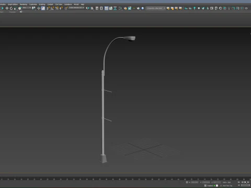Open the Arnold menu
The image size is (251, 188).
coord(76,4)
